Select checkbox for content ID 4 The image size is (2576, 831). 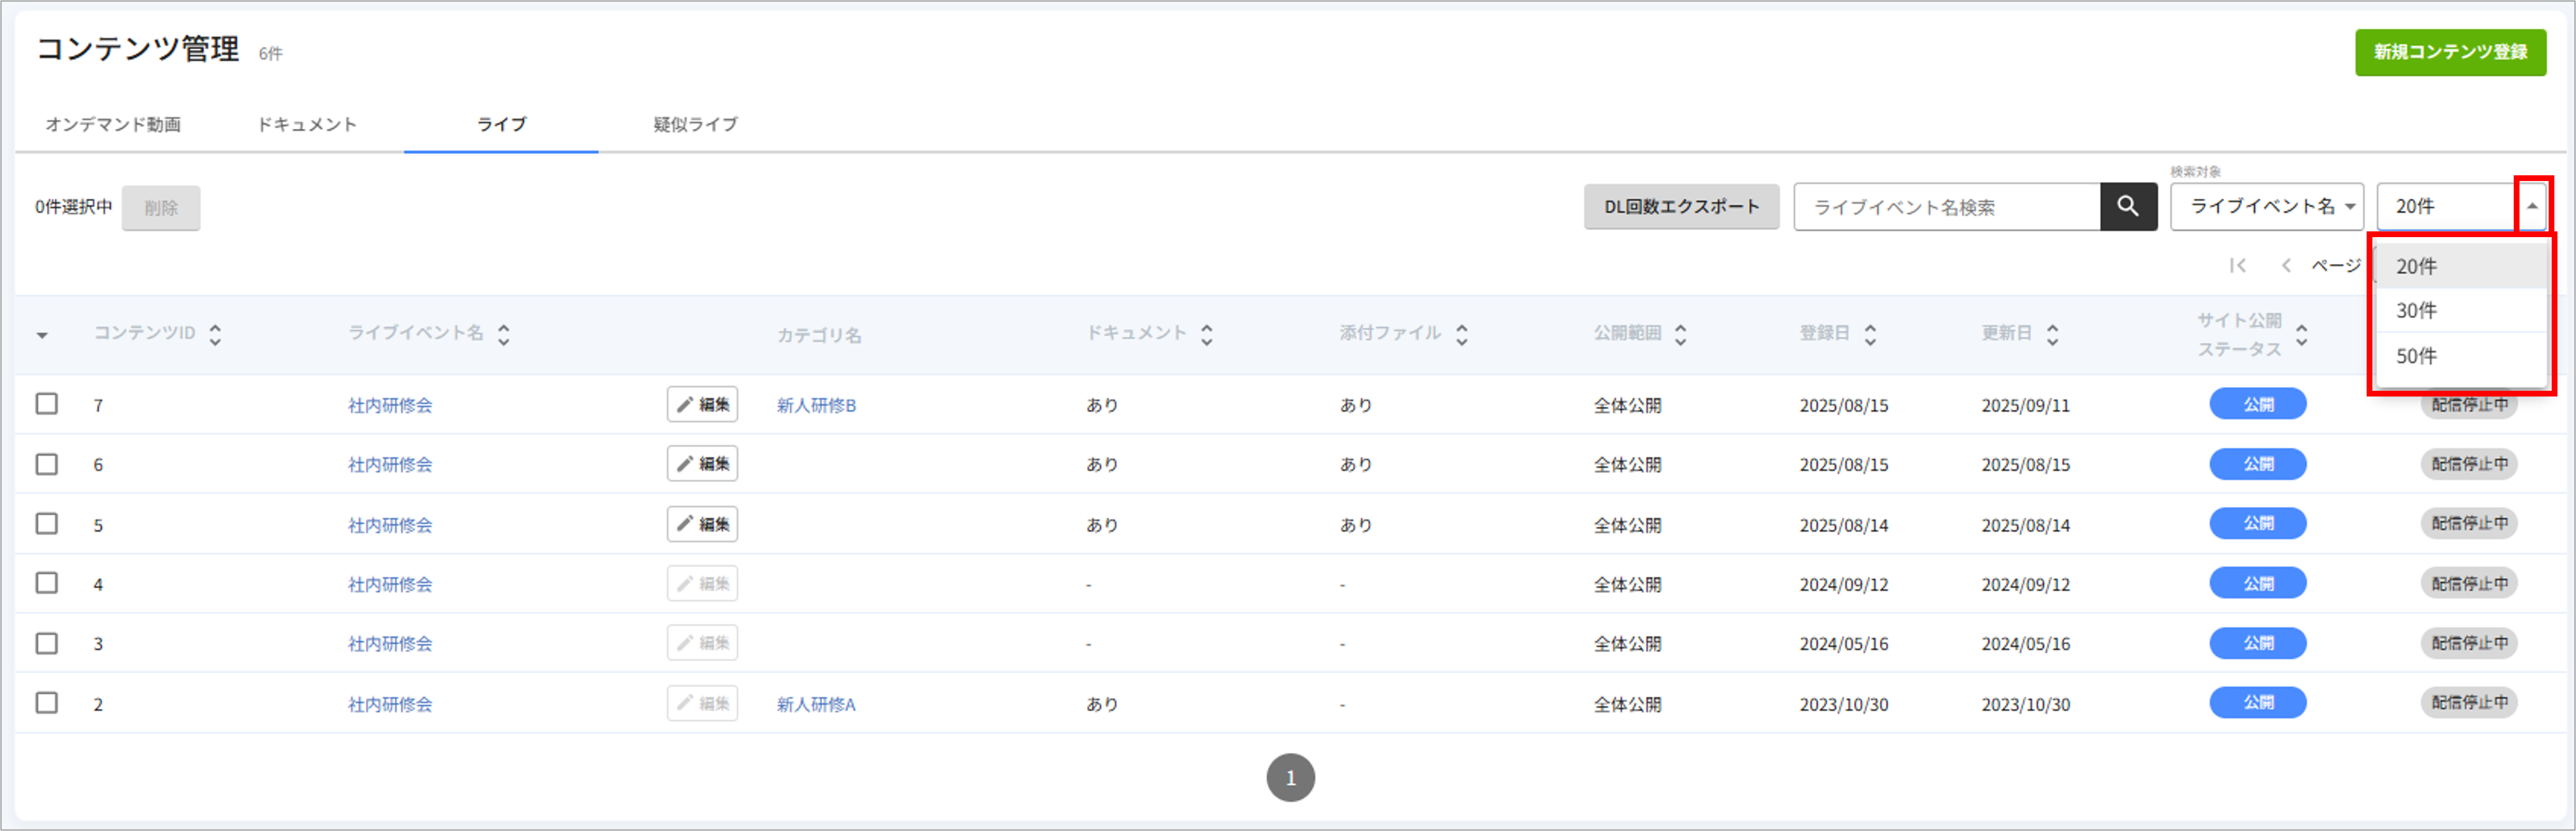click(47, 583)
